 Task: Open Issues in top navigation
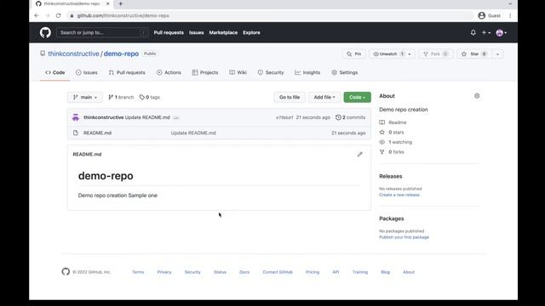click(197, 32)
